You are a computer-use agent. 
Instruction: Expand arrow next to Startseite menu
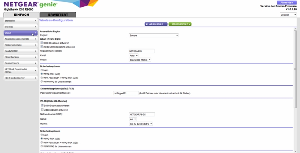(x=35, y=21)
